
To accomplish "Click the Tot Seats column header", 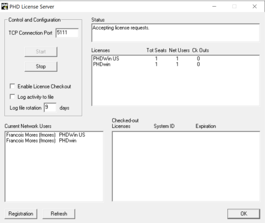I will 157,50.
